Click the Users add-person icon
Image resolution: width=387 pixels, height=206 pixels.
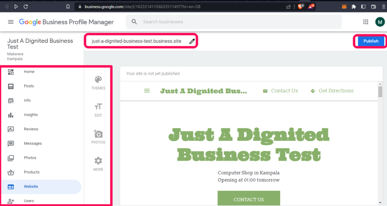(x=11, y=201)
